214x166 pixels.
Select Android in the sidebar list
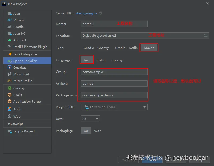coord(27,40)
